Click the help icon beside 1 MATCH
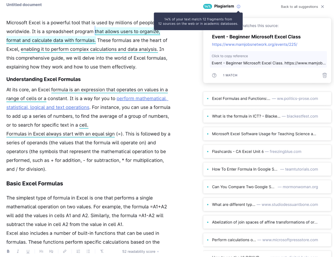334x257 pixels. pyautogui.click(x=214, y=75)
